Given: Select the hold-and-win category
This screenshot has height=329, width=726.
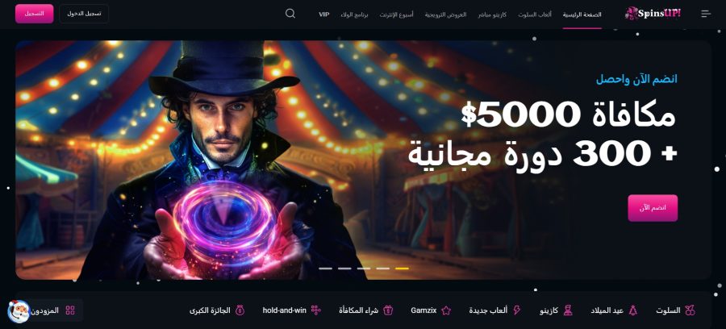Looking at the screenshot, I should click(x=292, y=310).
